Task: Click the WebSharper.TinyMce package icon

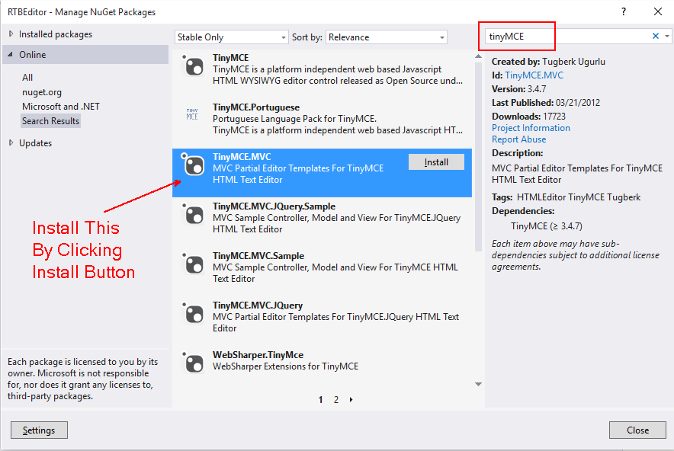Action: (x=193, y=363)
